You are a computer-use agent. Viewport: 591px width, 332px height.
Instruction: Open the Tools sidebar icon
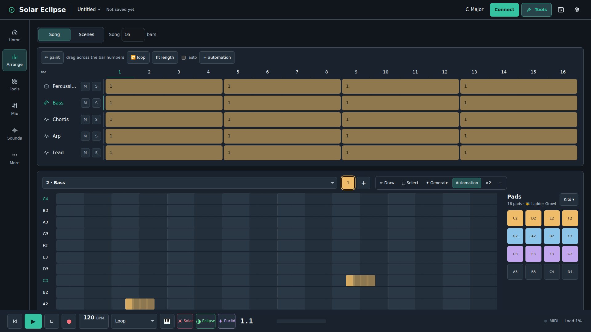(x=14, y=85)
